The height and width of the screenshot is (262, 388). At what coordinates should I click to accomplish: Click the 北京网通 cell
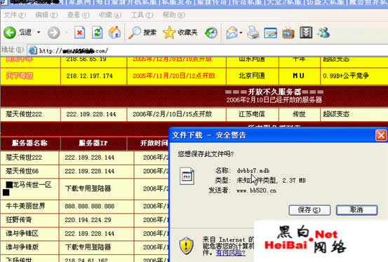pos(252,76)
